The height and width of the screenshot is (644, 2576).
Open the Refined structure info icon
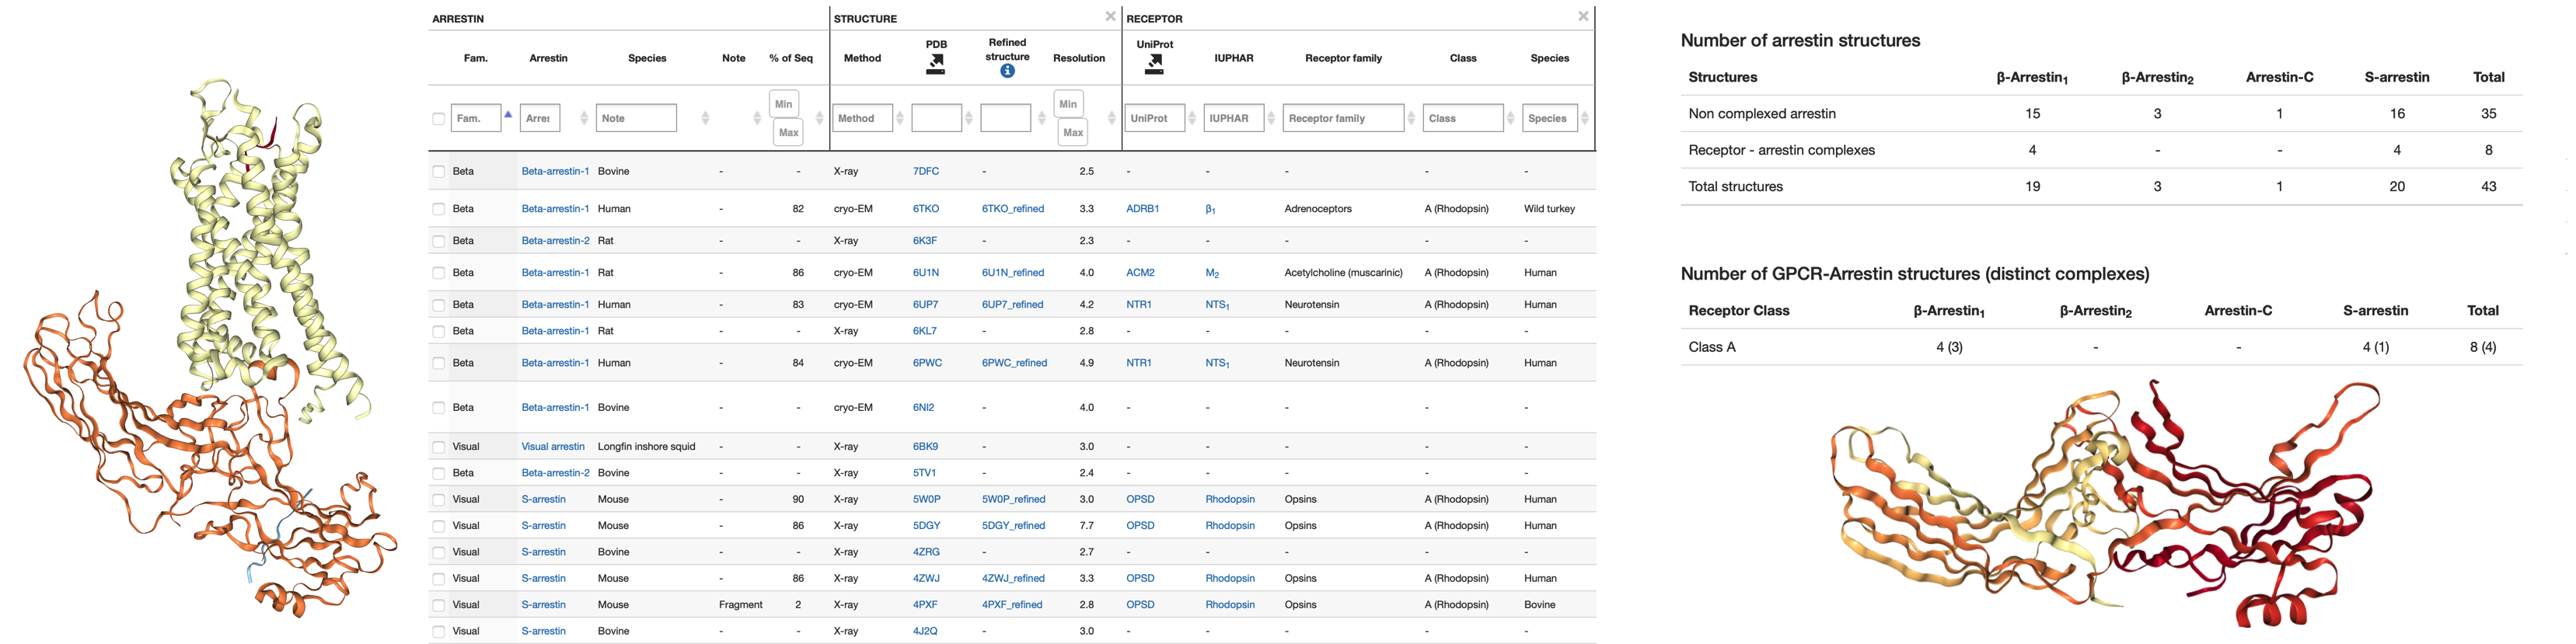(1007, 71)
